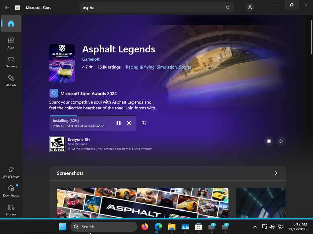313x234 pixels.
Task: Pause the Asphalt Legends installation
Action: (119, 123)
